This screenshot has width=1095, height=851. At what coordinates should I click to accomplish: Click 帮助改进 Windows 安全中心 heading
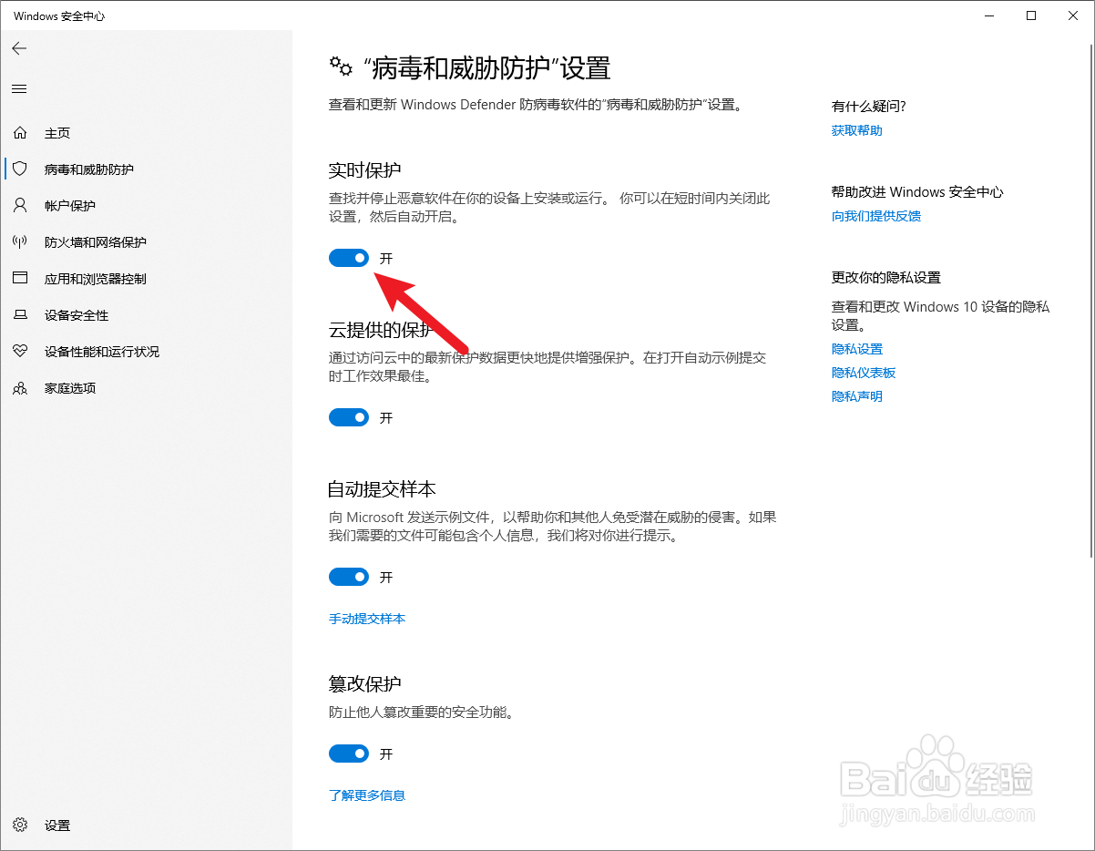[x=917, y=192]
